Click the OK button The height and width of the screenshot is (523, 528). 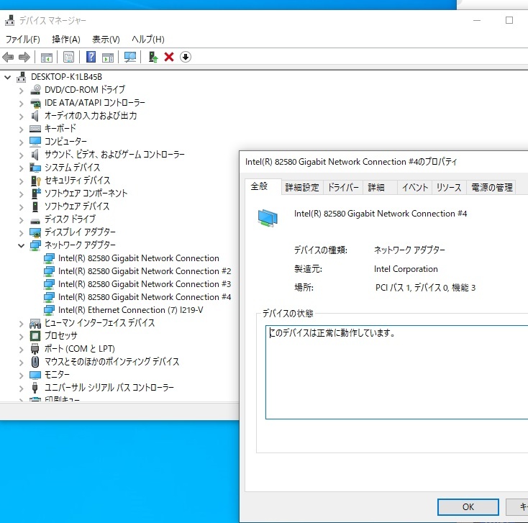(x=468, y=507)
